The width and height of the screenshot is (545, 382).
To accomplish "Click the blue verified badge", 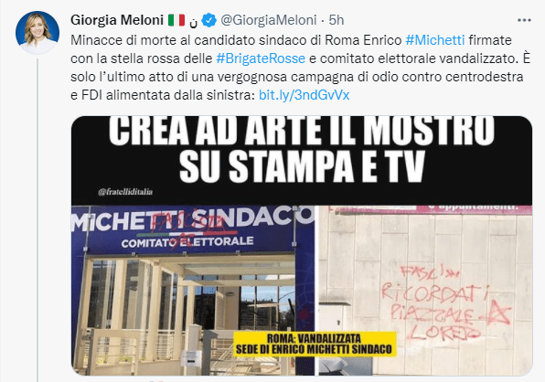I will coord(208,20).
